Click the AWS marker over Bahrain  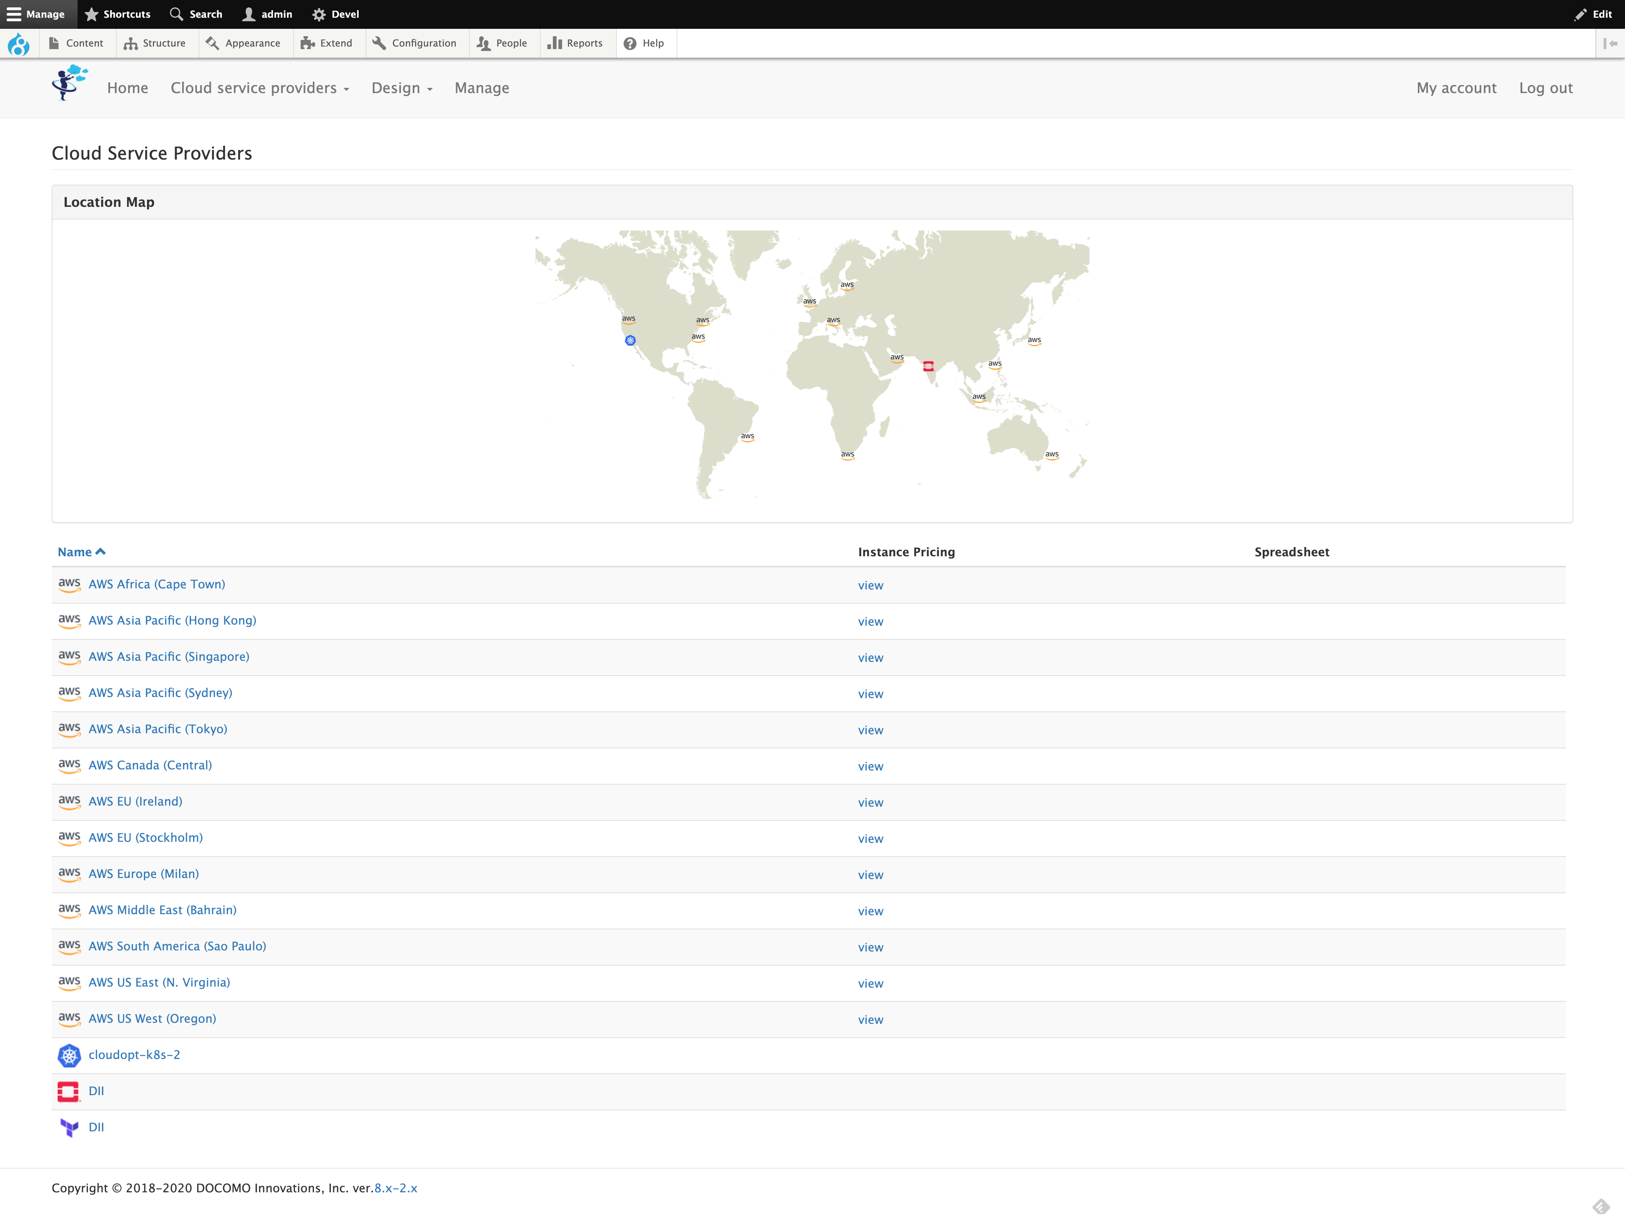(x=897, y=358)
